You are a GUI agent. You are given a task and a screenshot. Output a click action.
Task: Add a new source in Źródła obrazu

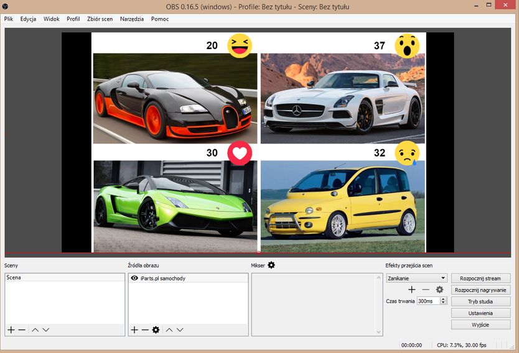(134, 329)
